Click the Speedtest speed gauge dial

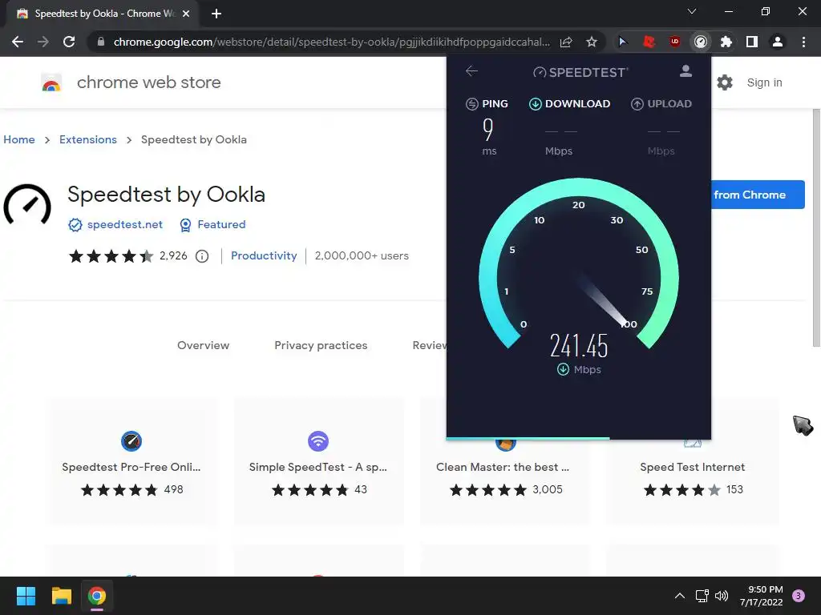[x=579, y=264]
